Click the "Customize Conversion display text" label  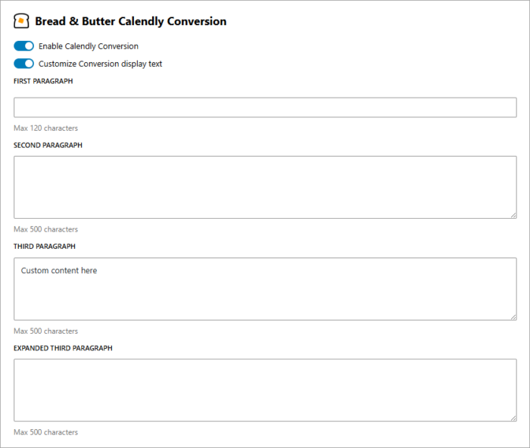[x=101, y=64]
